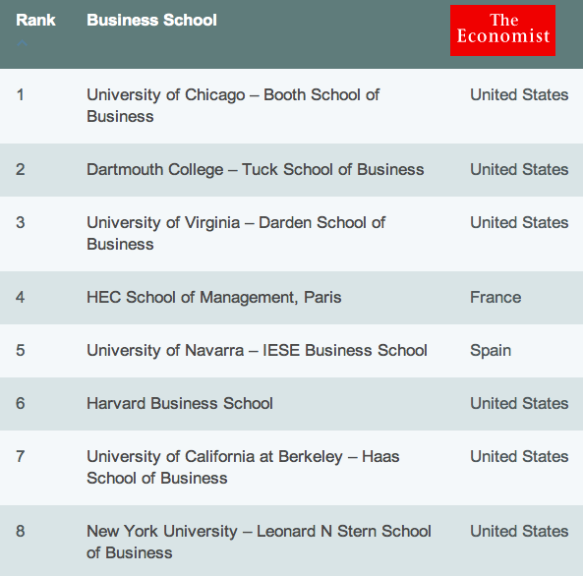Open University of Virginia Darden entry
Viewport: 583px width, 576px height.
236,233
